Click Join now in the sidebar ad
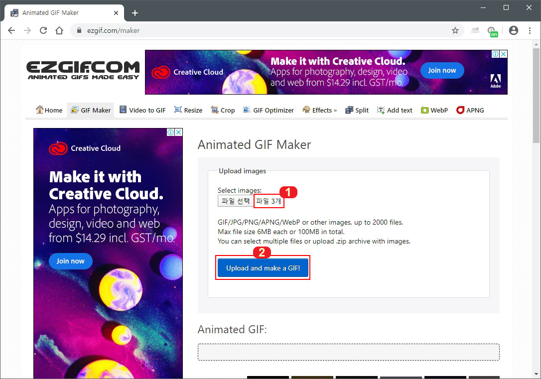This screenshot has width=541, height=379. click(70, 261)
